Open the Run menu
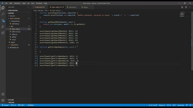 33,3
